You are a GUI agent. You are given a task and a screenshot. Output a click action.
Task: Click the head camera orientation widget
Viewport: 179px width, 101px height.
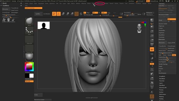(x=139, y=28)
